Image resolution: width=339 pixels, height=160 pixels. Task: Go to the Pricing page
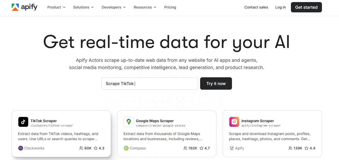[x=170, y=7]
